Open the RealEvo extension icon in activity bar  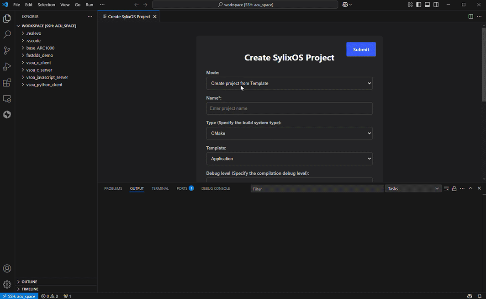click(x=7, y=115)
